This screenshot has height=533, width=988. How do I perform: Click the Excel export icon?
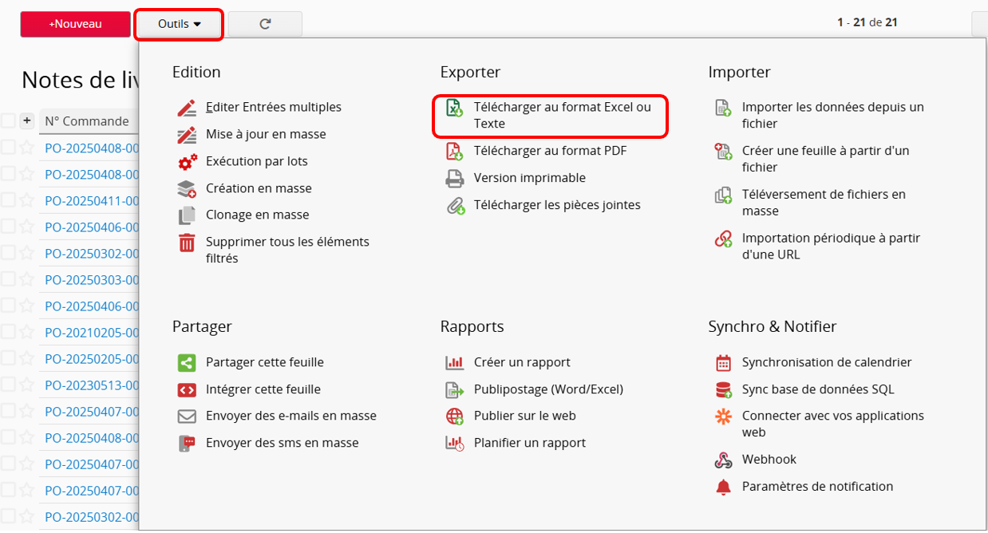454,108
